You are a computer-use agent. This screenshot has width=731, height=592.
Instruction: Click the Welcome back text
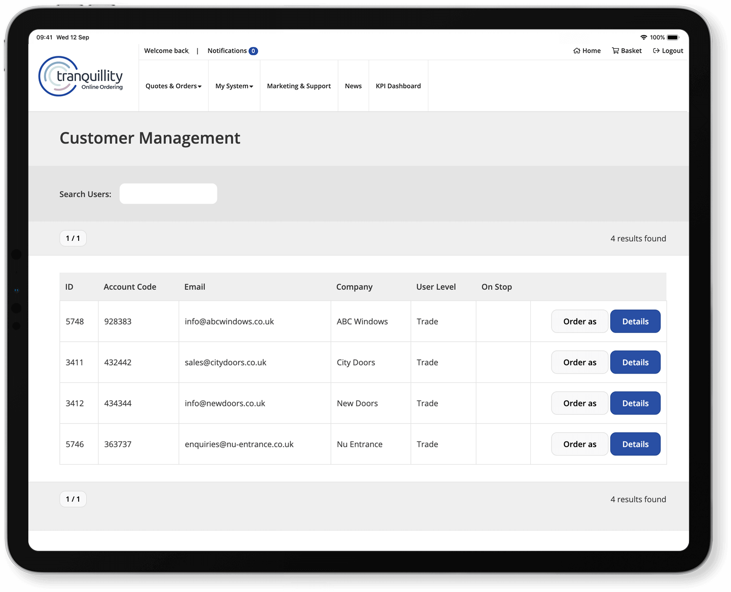pos(166,51)
